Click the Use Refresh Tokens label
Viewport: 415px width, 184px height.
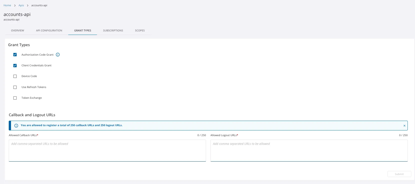pyautogui.click(x=34, y=87)
